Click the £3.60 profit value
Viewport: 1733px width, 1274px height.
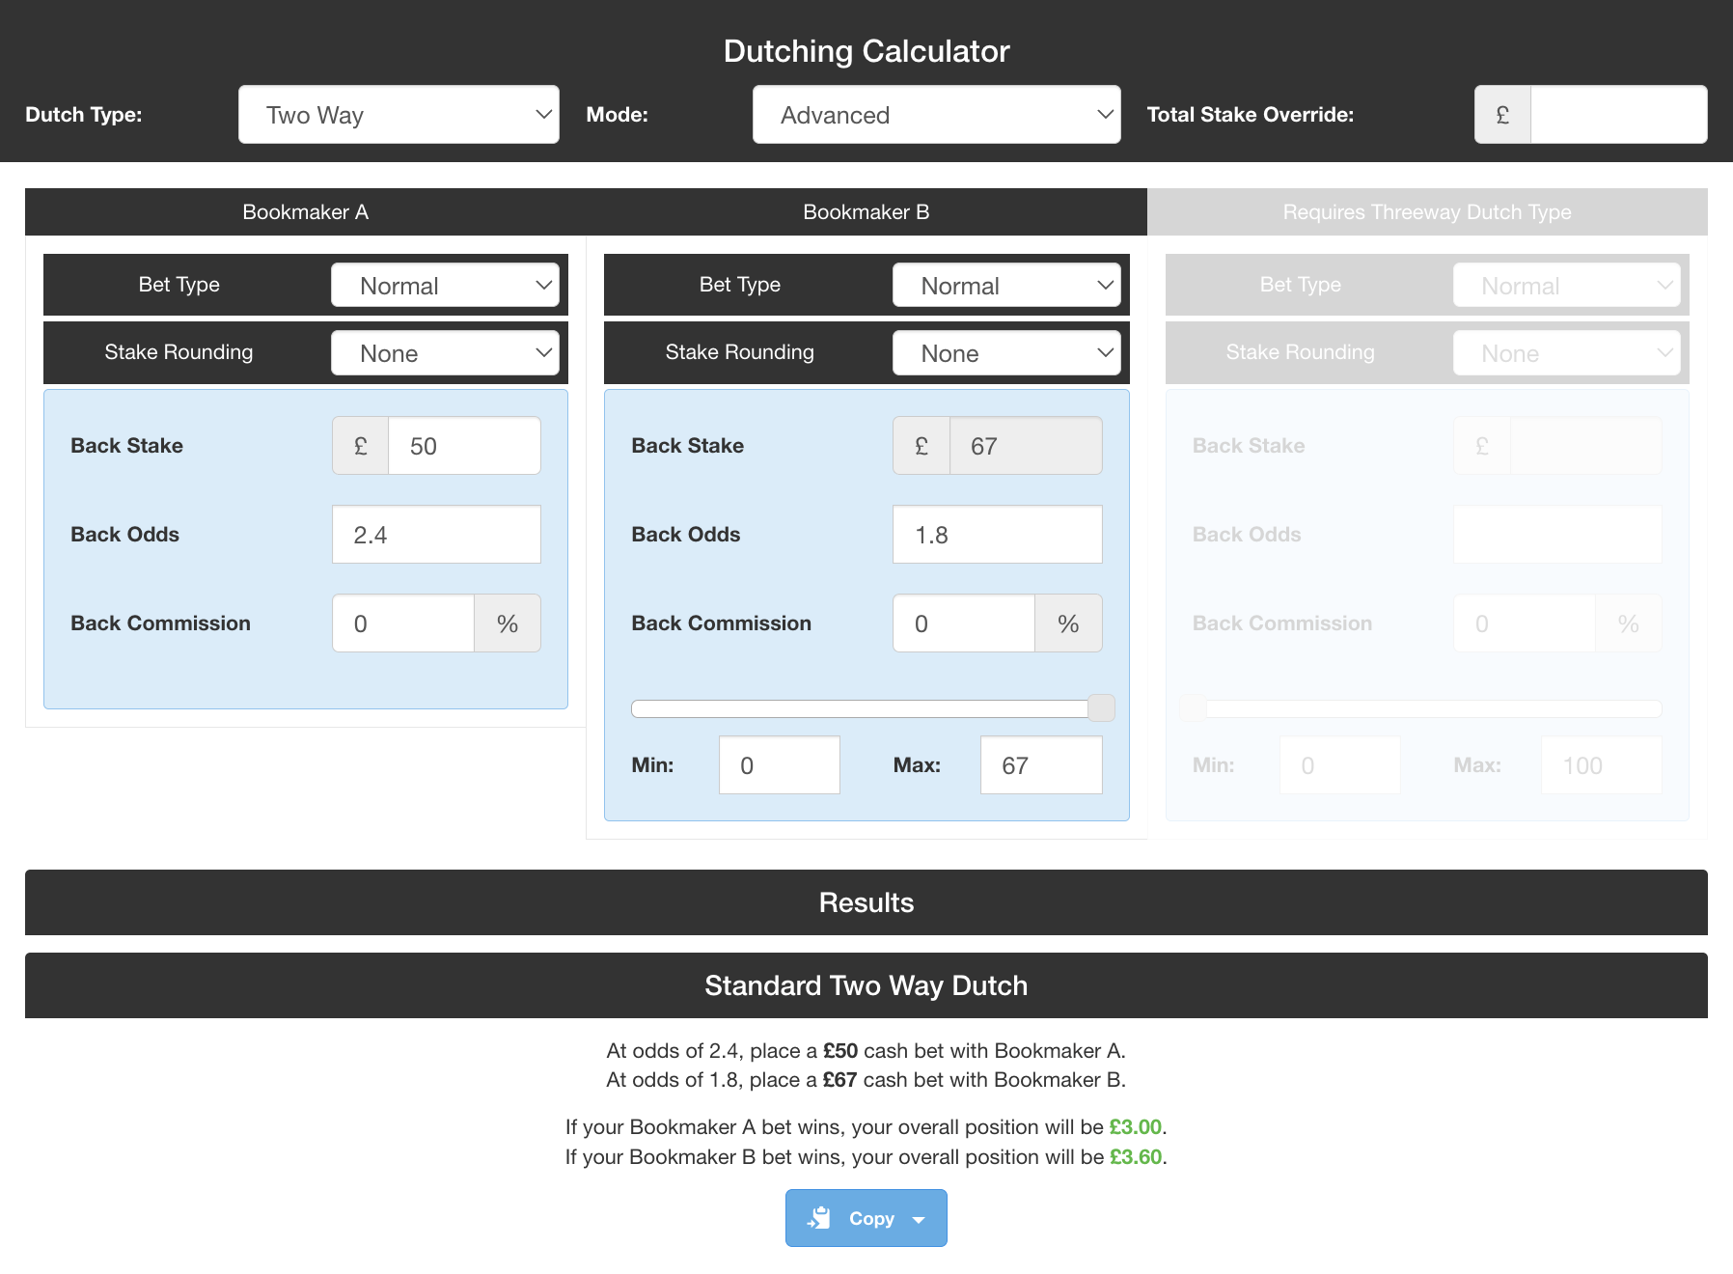click(x=1136, y=1157)
